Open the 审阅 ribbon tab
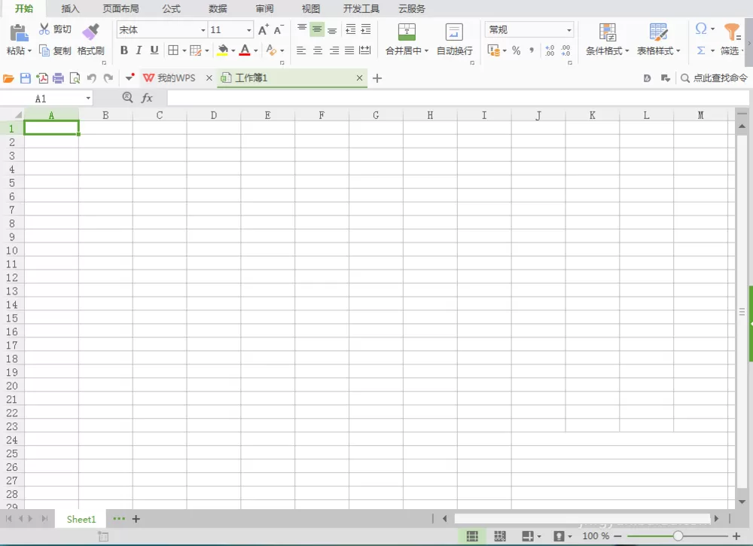Viewport: 753px width, 546px height. coord(264,8)
